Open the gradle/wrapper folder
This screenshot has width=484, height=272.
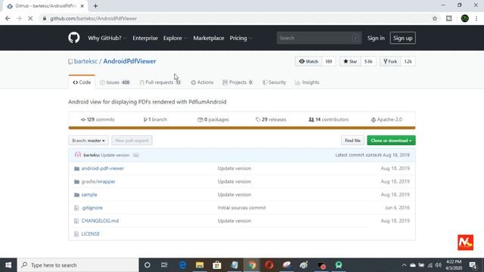98,181
